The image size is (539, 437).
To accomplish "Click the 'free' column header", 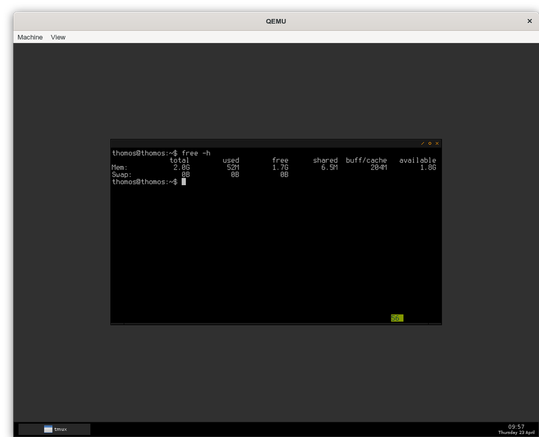I will pyautogui.click(x=280, y=161).
